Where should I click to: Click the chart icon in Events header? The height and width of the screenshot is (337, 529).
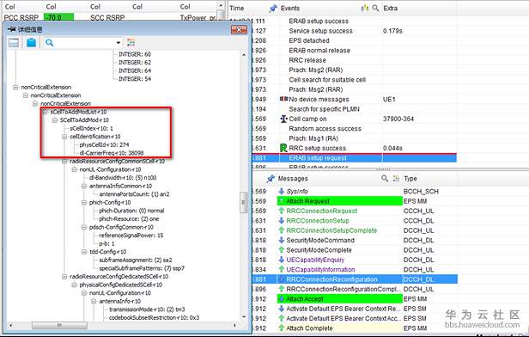[x=365, y=8]
